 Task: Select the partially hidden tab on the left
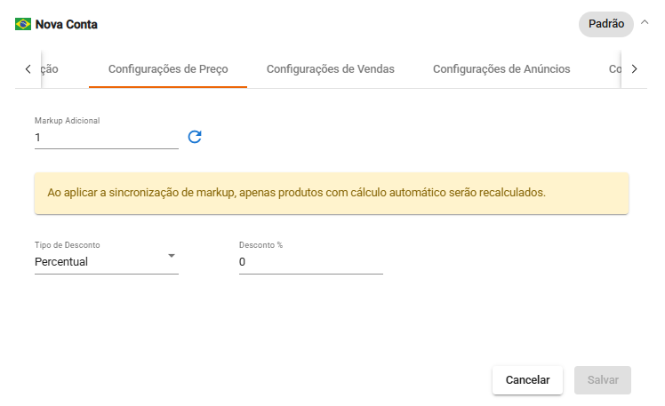pyautogui.click(x=51, y=68)
